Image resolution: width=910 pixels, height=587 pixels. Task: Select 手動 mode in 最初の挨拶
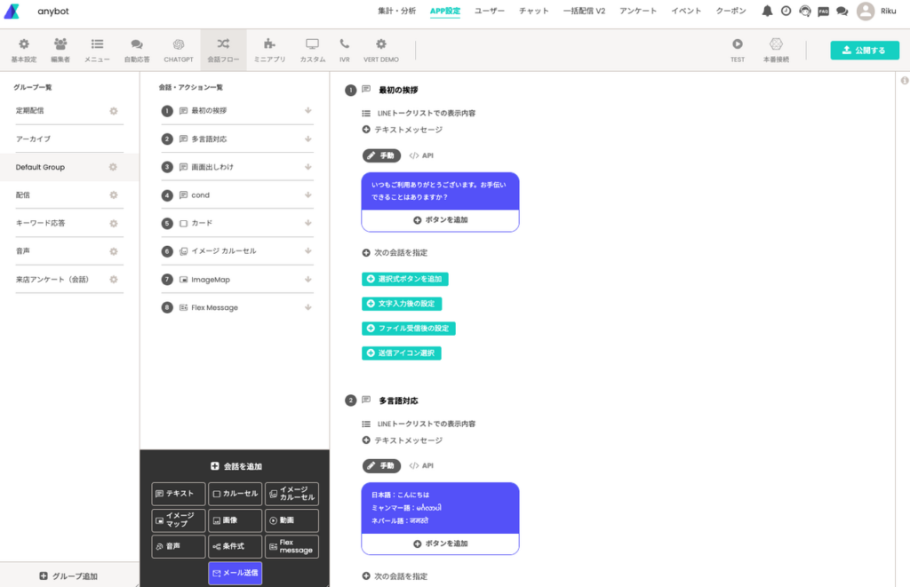pyautogui.click(x=381, y=155)
